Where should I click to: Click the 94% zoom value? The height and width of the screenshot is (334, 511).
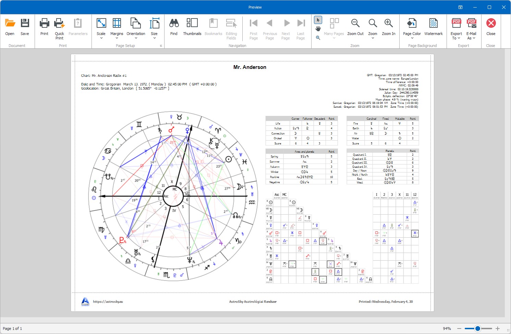pos(447,329)
